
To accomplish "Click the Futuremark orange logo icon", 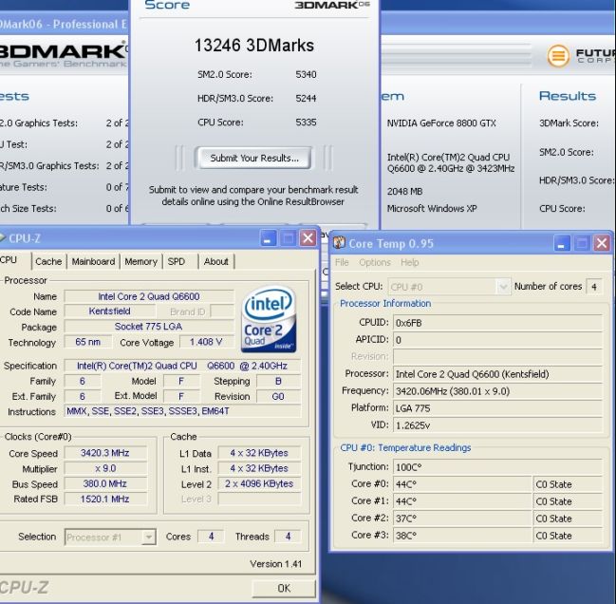I will (x=558, y=55).
